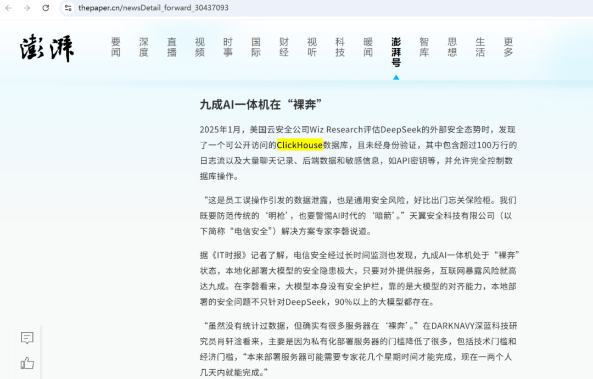Click the text Wiz Research in first paragraph
This screenshot has width=593, height=379.
336,130
